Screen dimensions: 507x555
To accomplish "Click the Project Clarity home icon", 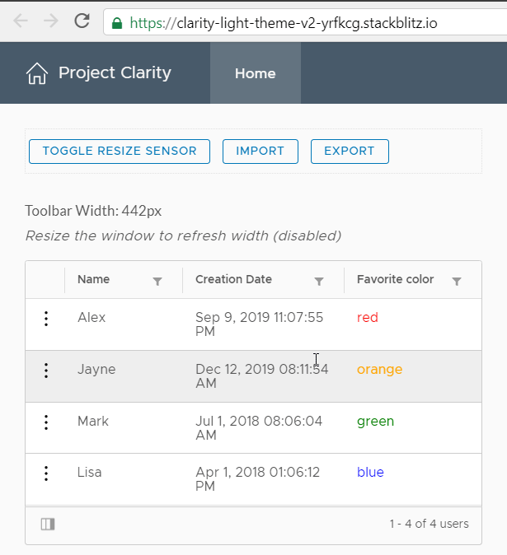I will (x=36, y=73).
